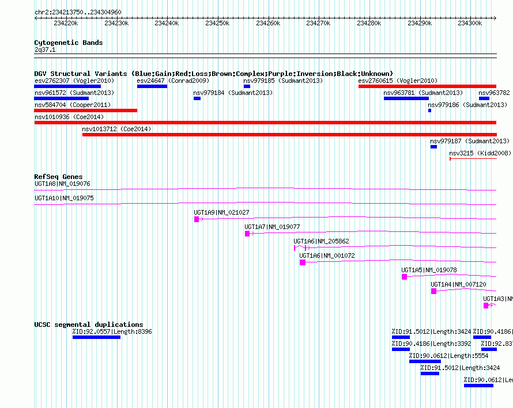Image resolution: width=513 pixels, height=408 pixels.
Task: Select the %ID:90.0612 Length:5554 duplication bar
Action: click(x=425, y=361)
